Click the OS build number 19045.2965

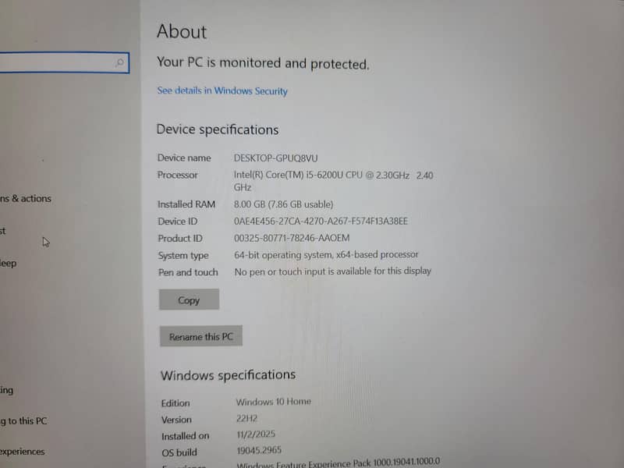(260, 450)
